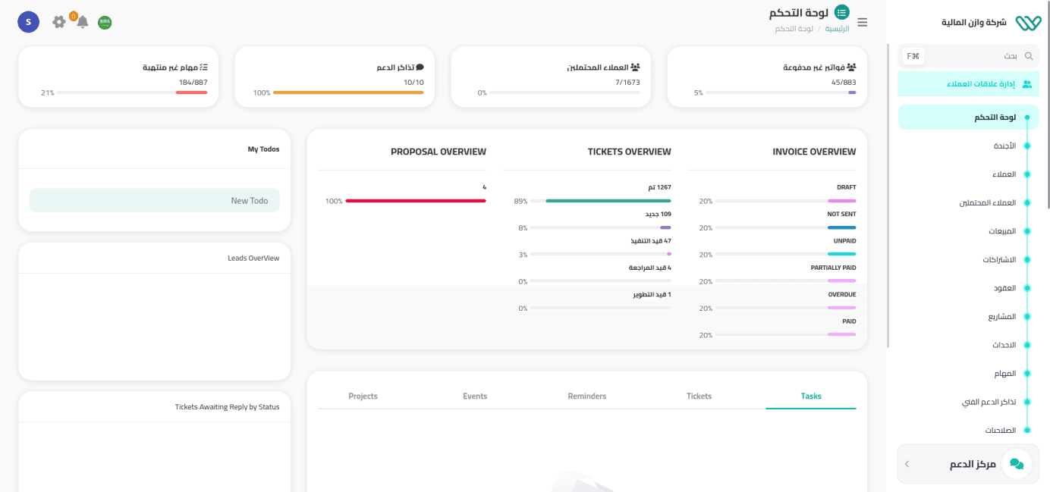
Task: Open the user avatar S menu
Action: tap(28, 22)
